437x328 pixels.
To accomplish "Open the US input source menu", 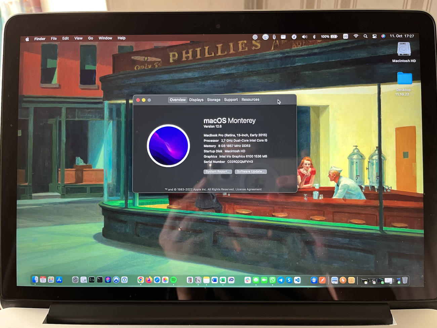I will pos(346,36).
